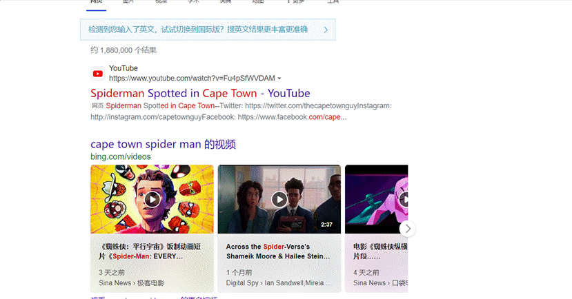Play the Spider-Man EVERY animated short video

click(x=152, y=199)
